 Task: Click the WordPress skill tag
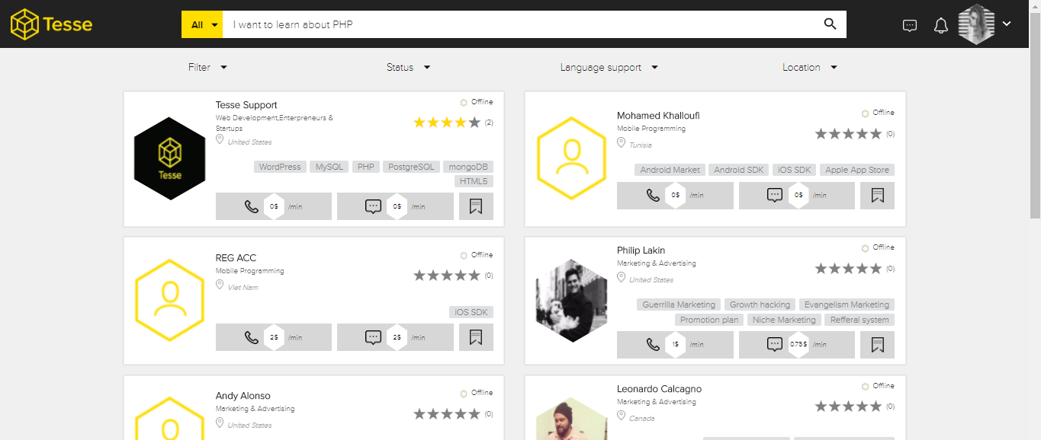click(x=280, y=167)
